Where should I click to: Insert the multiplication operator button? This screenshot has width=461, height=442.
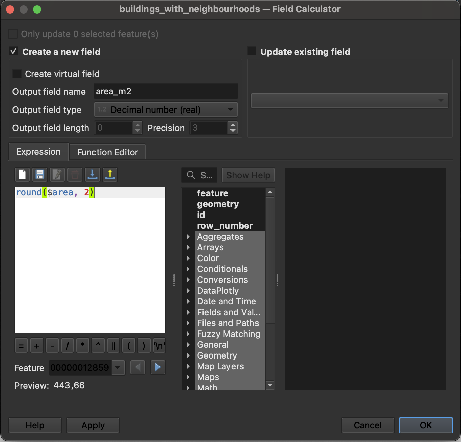click(x=83, y=346)
